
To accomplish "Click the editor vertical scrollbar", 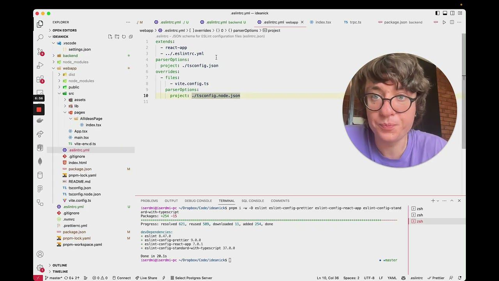I will (464, 91).
